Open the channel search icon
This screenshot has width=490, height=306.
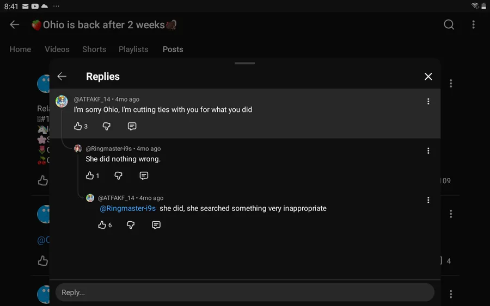(x=449, y=24)
